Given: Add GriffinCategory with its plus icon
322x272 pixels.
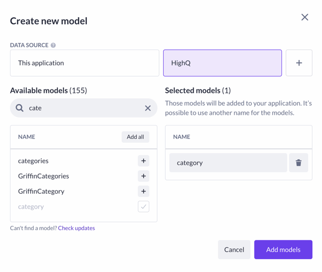Looking at the screenshot, I should [143, 192].
